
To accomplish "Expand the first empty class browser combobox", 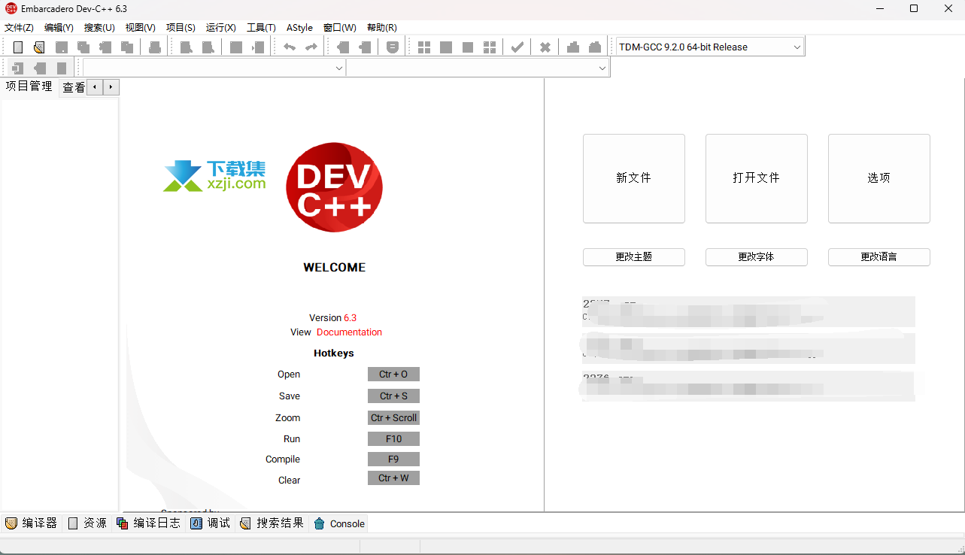I will [x=338, y=68].
